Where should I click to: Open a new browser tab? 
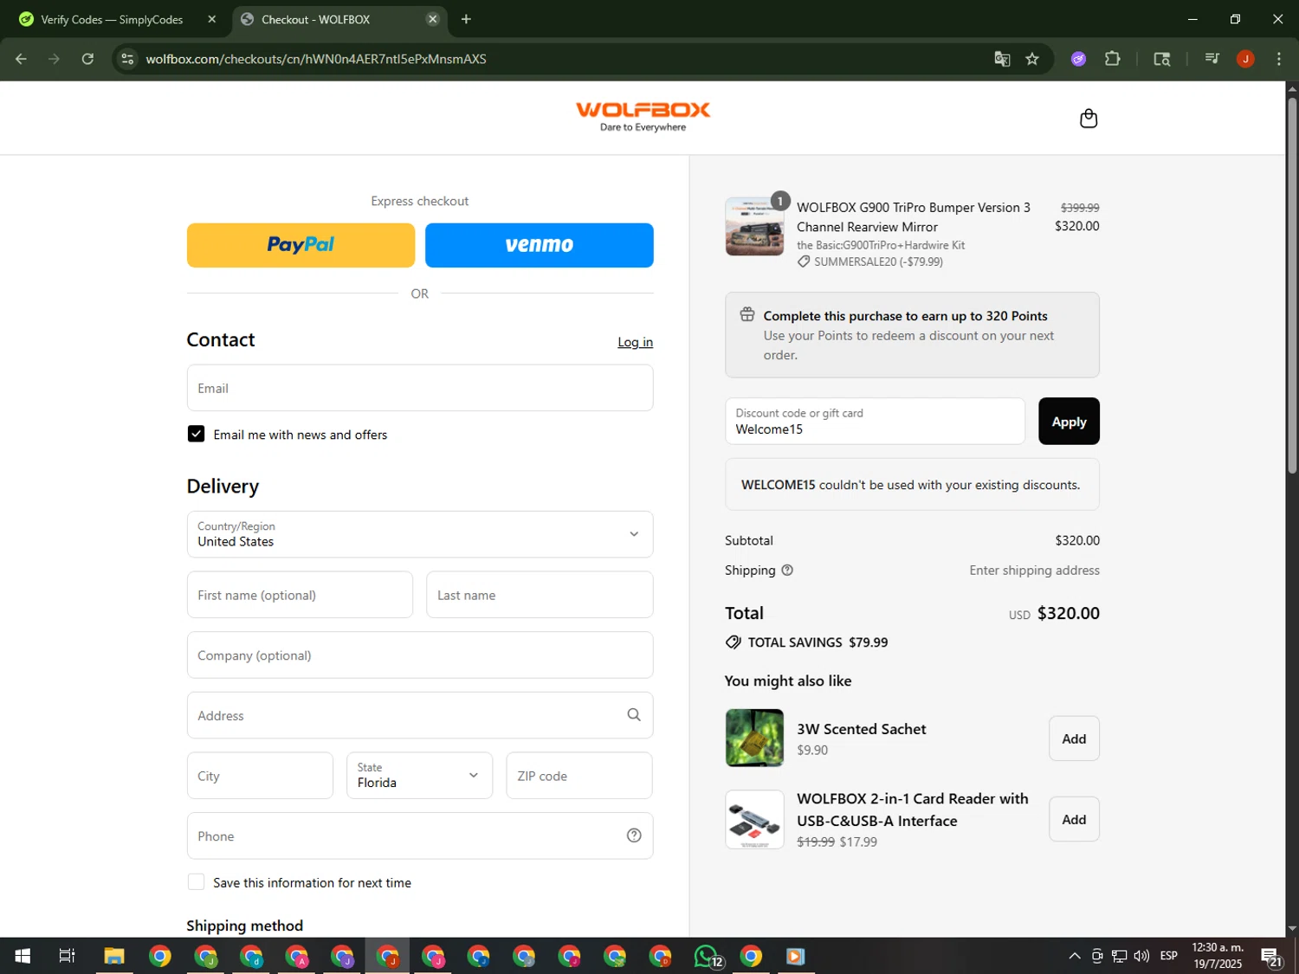pyautogui.click(x=466, y=19)
